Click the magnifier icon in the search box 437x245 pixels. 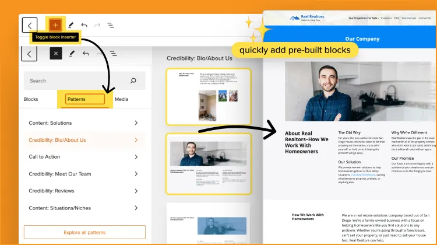coord(133,80)
